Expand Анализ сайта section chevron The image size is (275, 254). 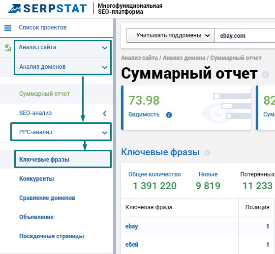click(x=105, y=48)
